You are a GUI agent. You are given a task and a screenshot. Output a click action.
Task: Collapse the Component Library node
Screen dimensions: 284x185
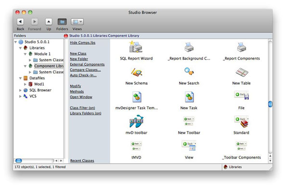[25, 66]
